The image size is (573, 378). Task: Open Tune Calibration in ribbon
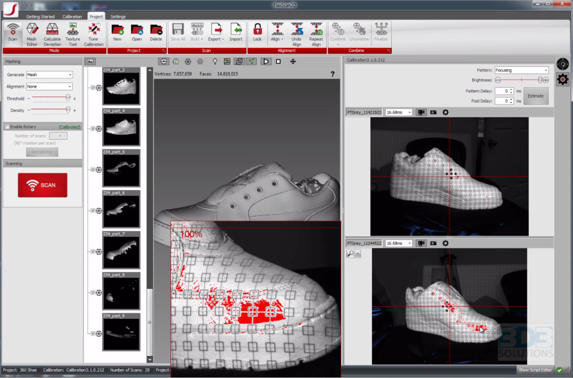[93, 34]
